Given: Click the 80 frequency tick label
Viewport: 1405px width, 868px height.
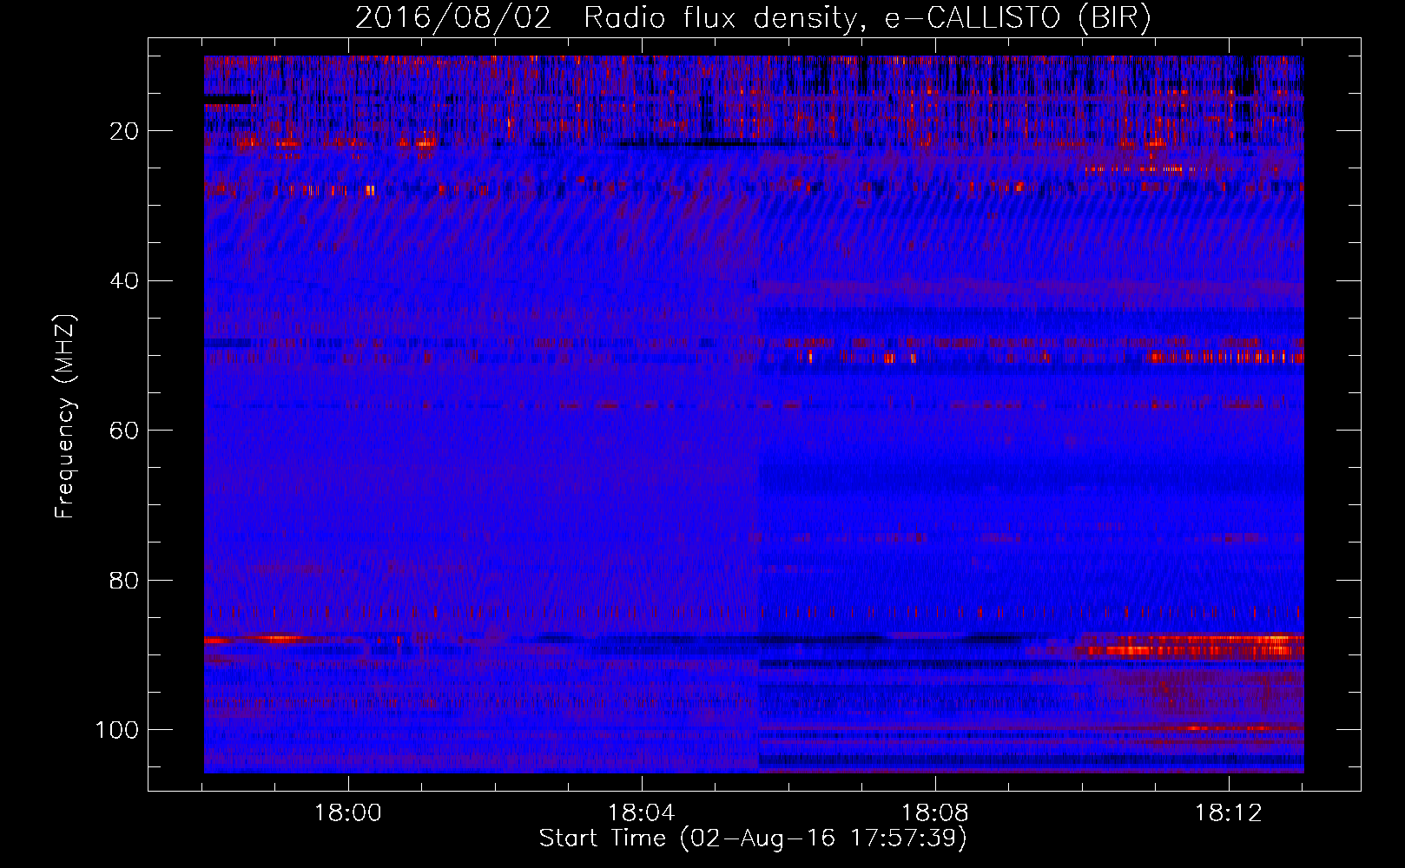Looking at the screenshot, I should pyautogui.click(x=125, y=580).
